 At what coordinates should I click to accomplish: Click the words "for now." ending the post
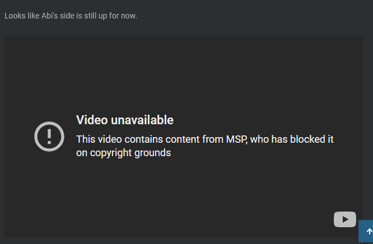123,16
